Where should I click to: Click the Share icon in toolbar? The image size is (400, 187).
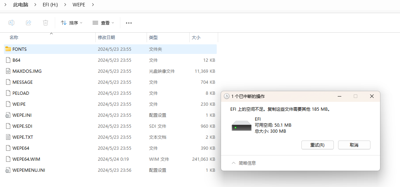click(x=28, y=23)
